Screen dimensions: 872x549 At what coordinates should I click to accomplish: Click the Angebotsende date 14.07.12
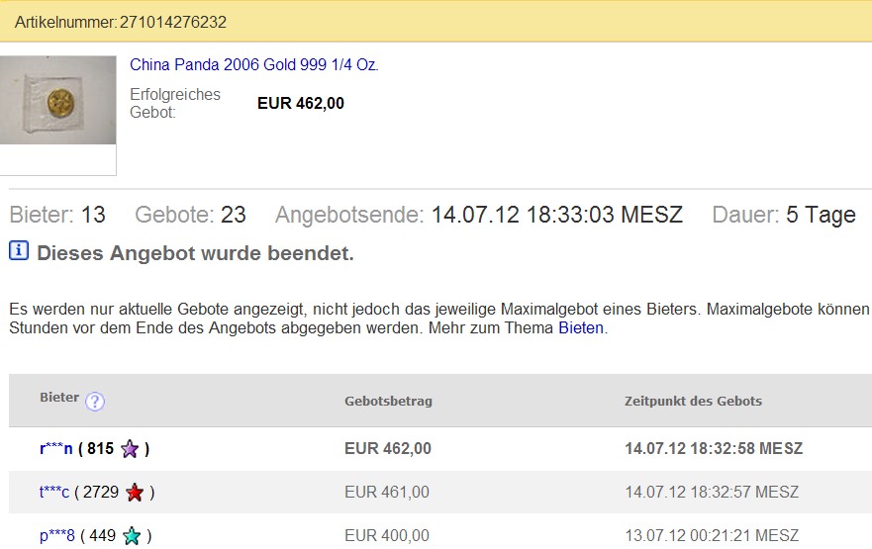475,215
